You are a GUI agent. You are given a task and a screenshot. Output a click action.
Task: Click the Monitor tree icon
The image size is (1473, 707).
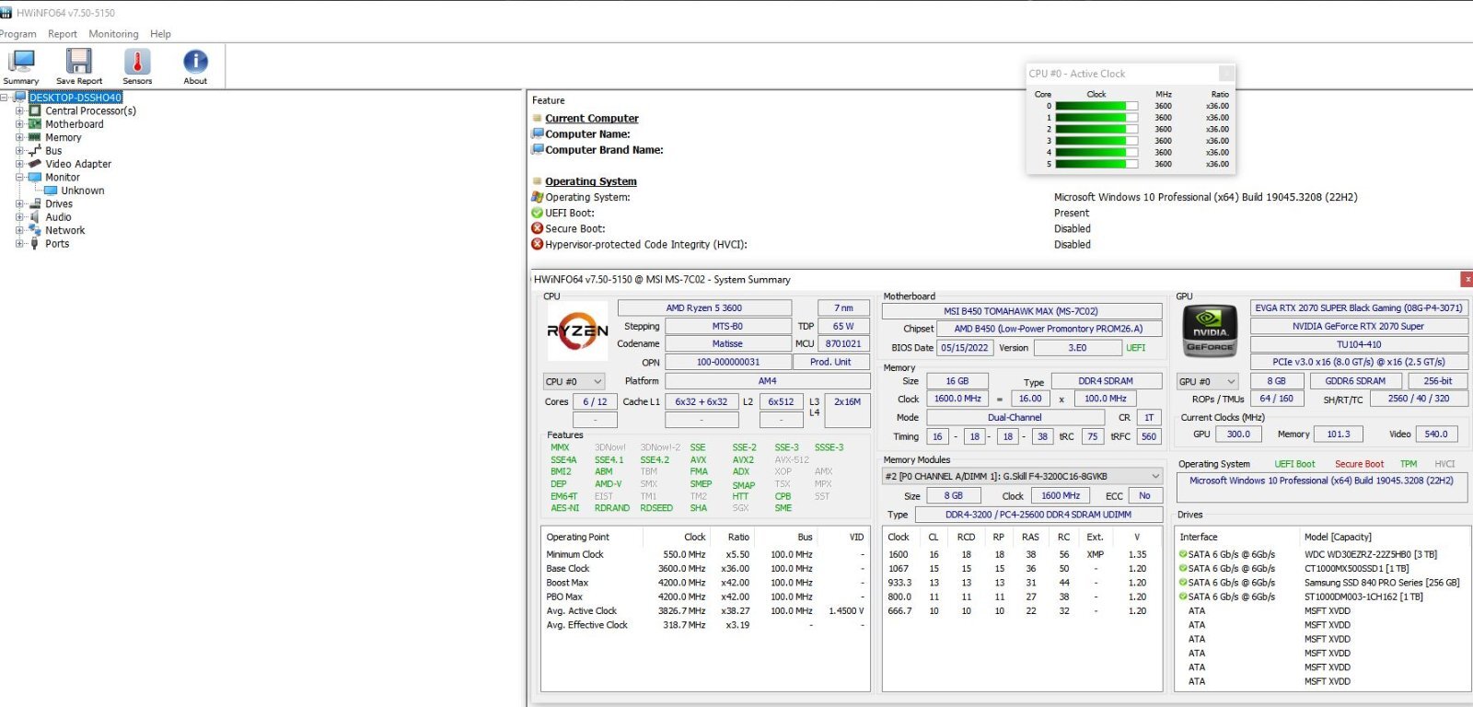pos(35,177)
